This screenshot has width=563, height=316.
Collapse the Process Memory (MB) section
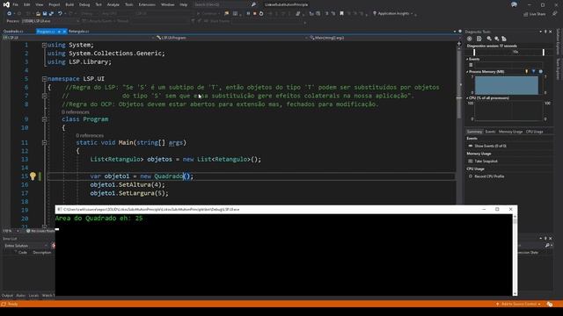pyautogui.click(x=467, y=72)
